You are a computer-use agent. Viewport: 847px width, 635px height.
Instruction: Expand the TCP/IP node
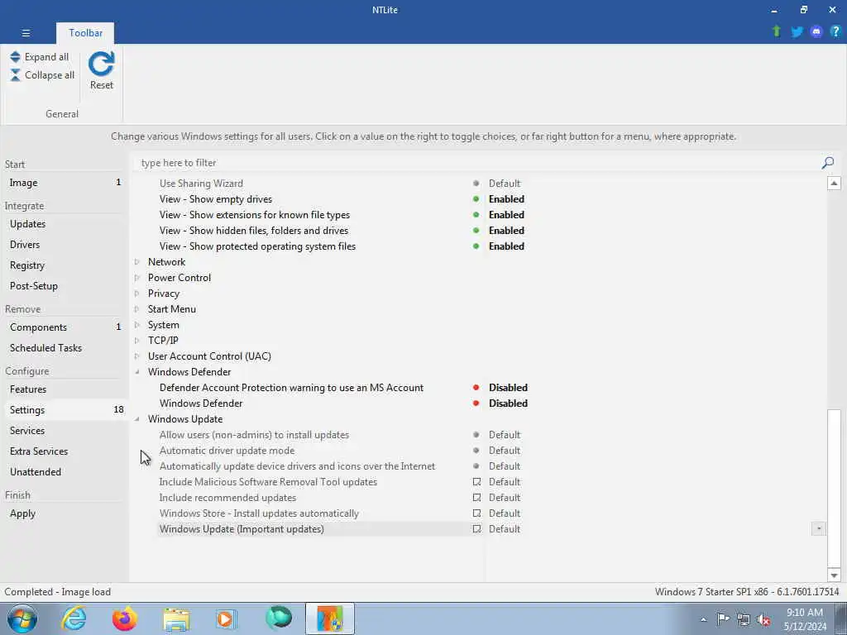[x=137, y=340]
